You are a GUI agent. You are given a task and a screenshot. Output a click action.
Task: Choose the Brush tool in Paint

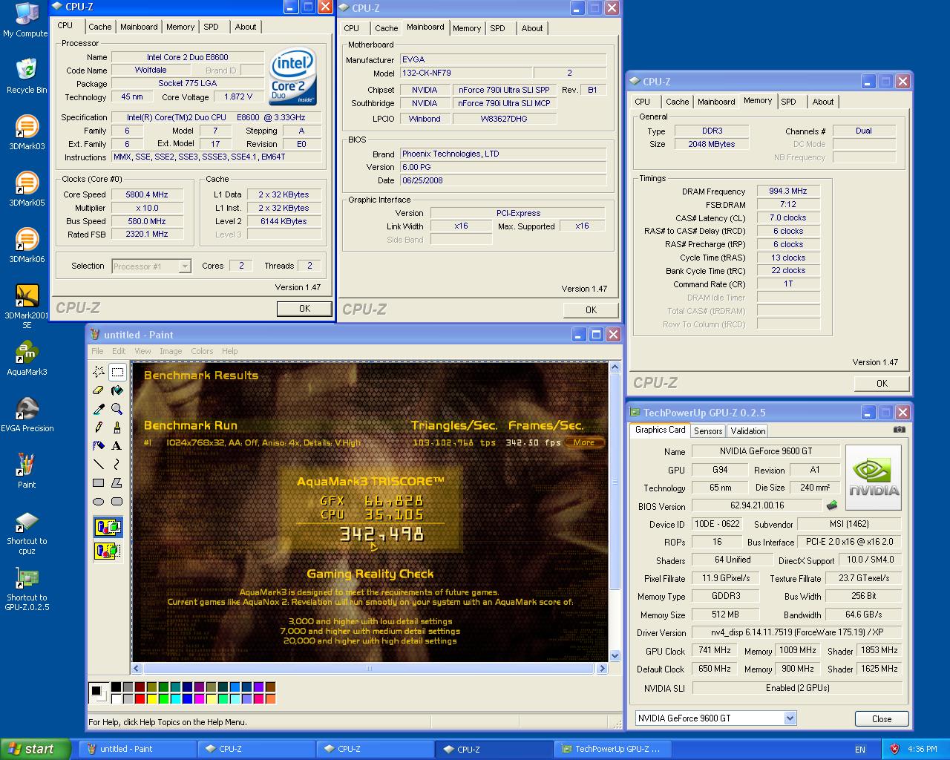pos(117,427)
